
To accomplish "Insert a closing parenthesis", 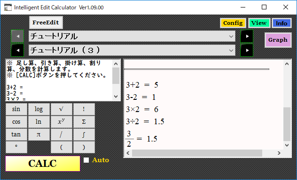I will coord(84,147).
